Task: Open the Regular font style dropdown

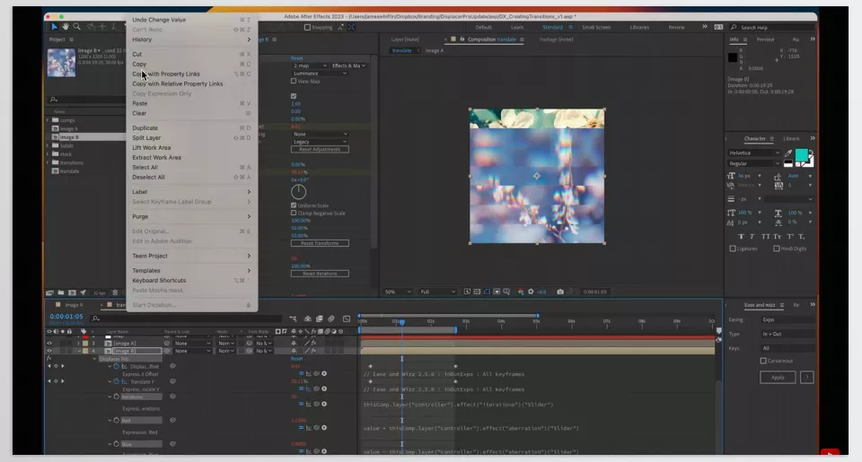Action: coord(753,163)
